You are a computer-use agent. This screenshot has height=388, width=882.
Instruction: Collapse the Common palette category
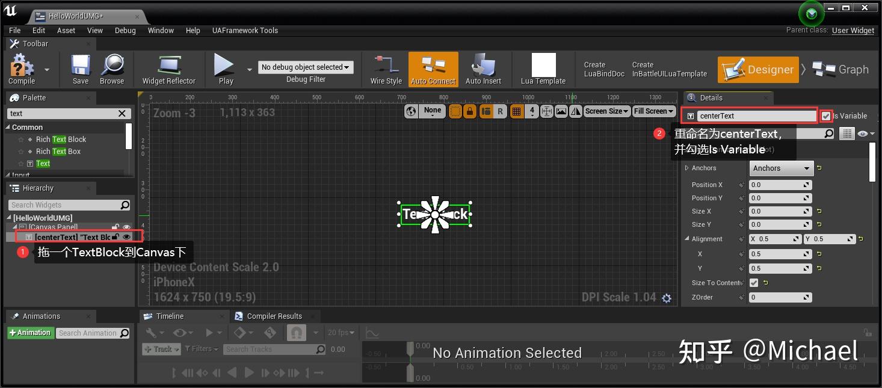pyautogui.click(x=8, y=128)
